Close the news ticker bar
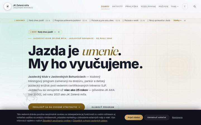201x125 pixels. 185,21
